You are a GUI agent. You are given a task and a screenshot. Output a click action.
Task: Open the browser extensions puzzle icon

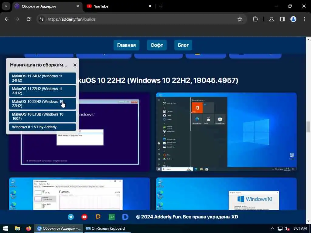pyautogui.click(x=255, y=19)
